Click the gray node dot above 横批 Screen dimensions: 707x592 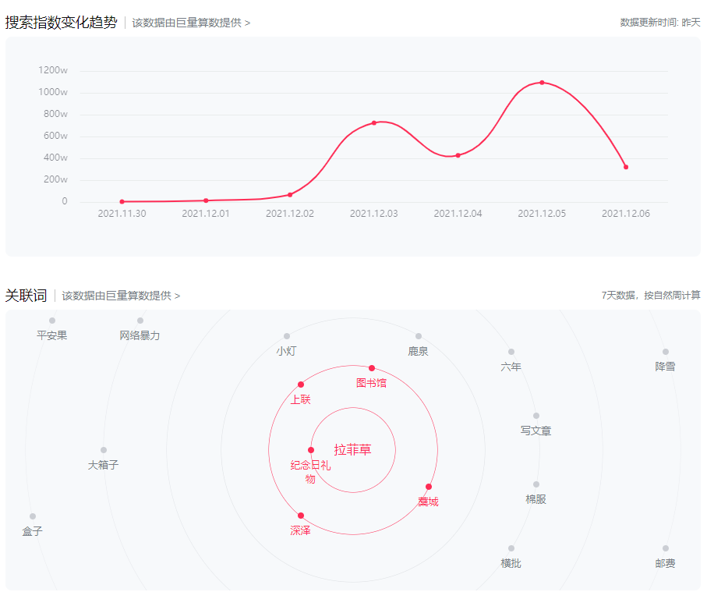pos(511,548)
